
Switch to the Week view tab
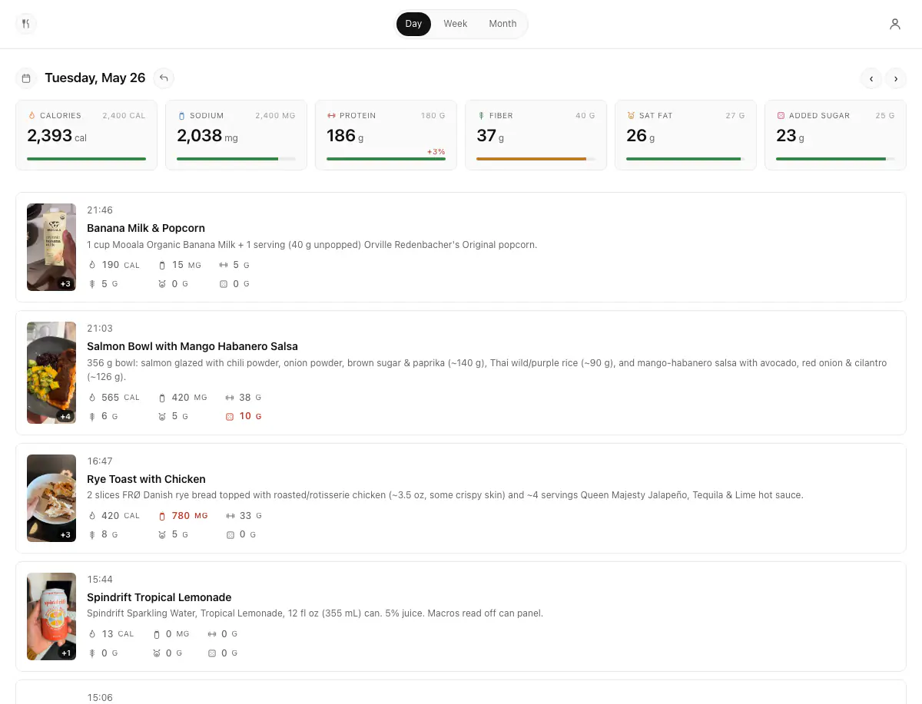point(456,24)
